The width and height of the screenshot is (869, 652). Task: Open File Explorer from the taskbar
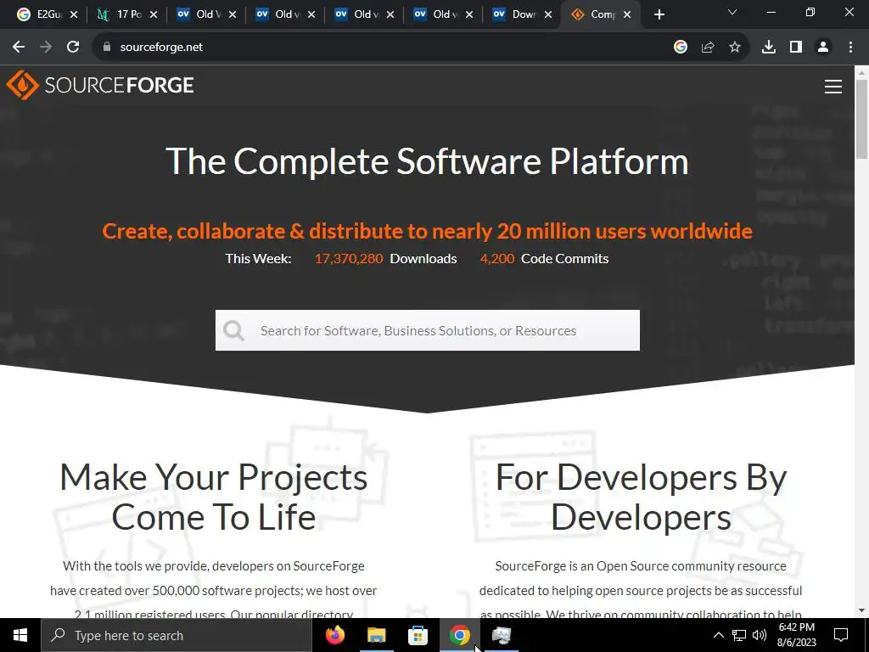tap(376, 635)
